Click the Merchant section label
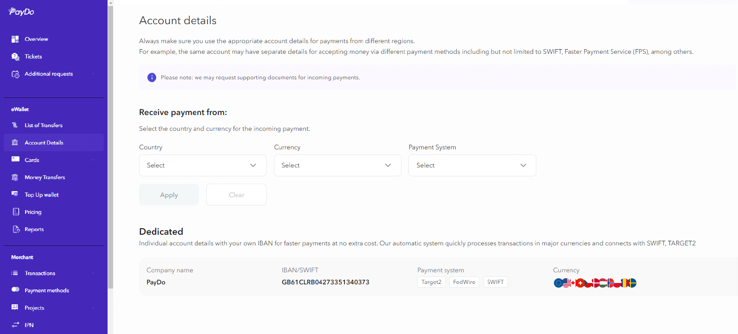 tap(22, 257)
